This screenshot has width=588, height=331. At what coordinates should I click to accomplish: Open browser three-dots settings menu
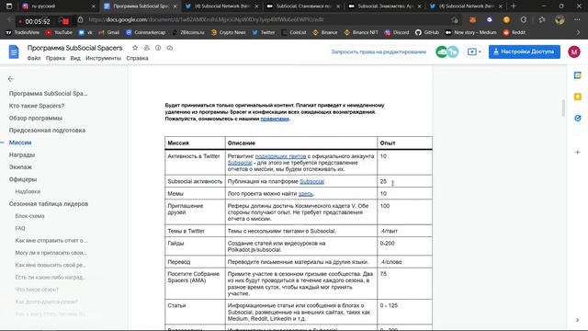coord(577,20)
